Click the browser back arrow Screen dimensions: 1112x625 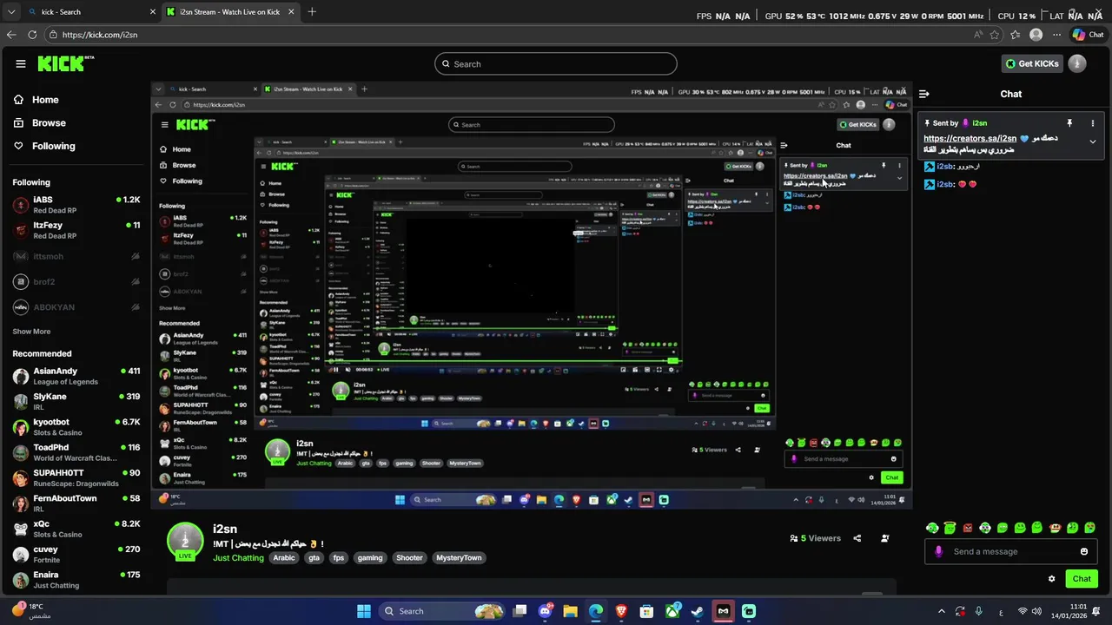(x=11, y=35)
